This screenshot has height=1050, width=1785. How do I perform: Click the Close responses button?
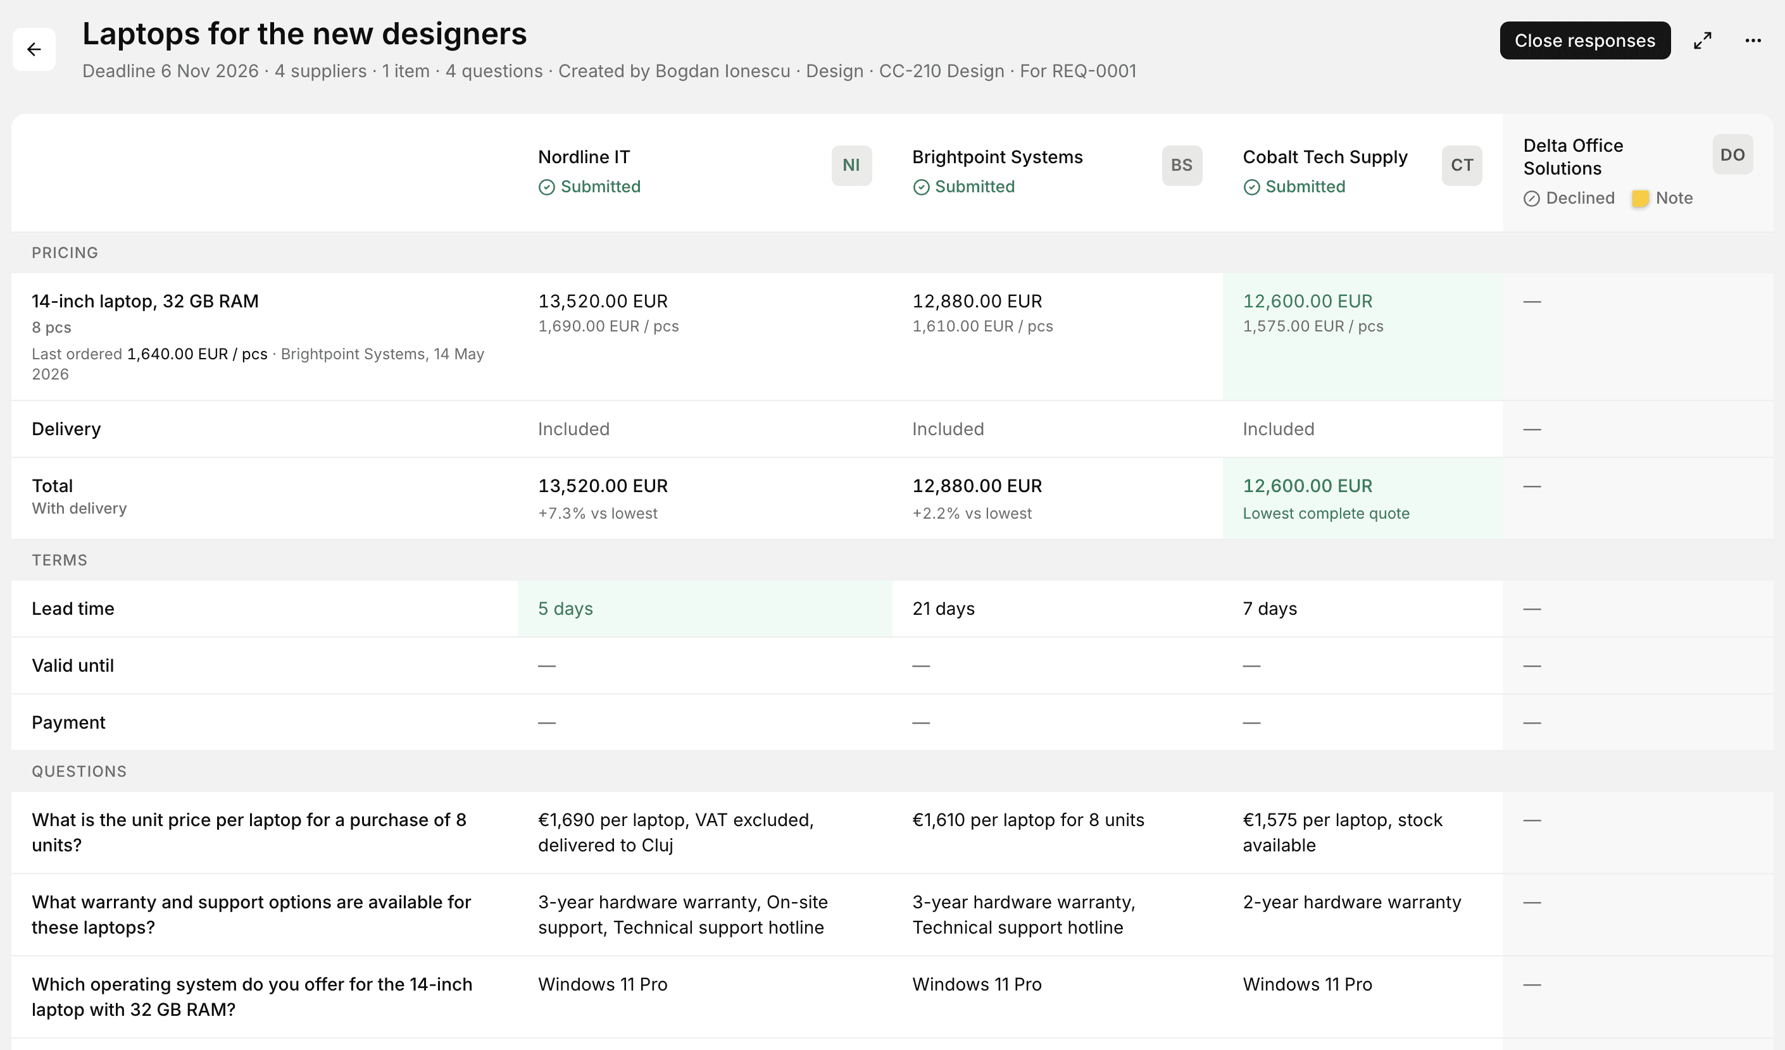1584,41
